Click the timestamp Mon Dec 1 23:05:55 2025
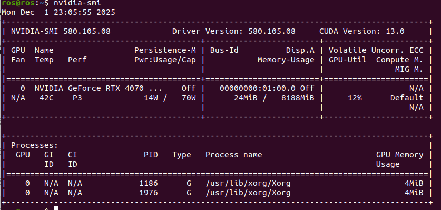This screenshot has width=441, height=210. (58, 13)
